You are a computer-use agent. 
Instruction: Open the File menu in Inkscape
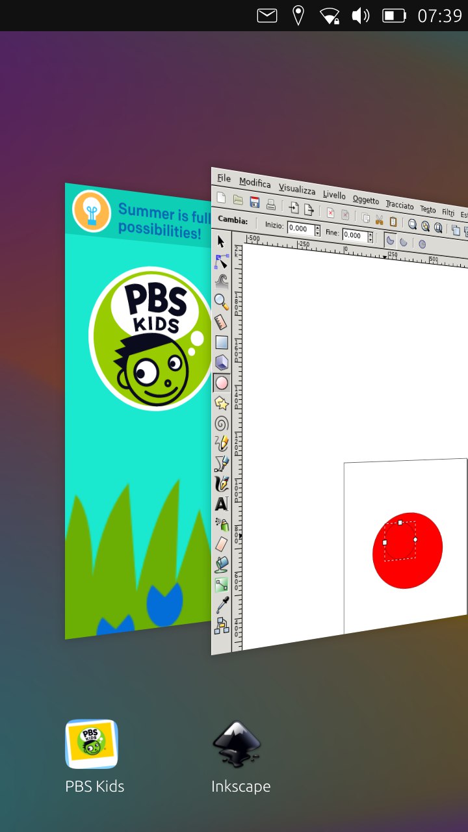pos(224,178)
